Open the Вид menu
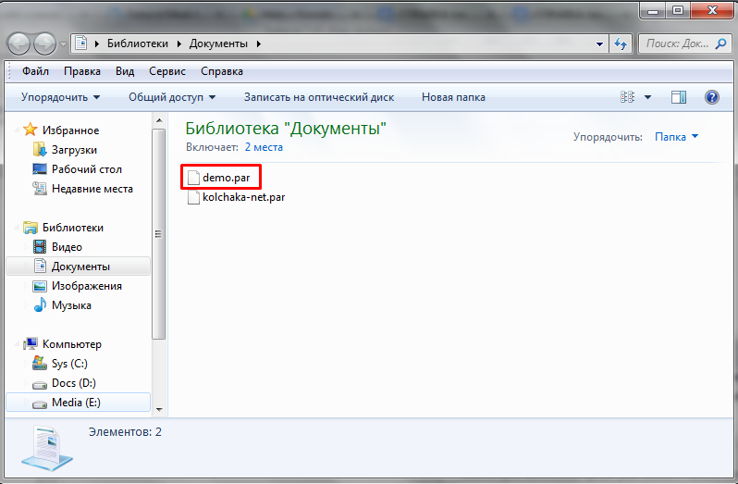 (x=125, y=71)
